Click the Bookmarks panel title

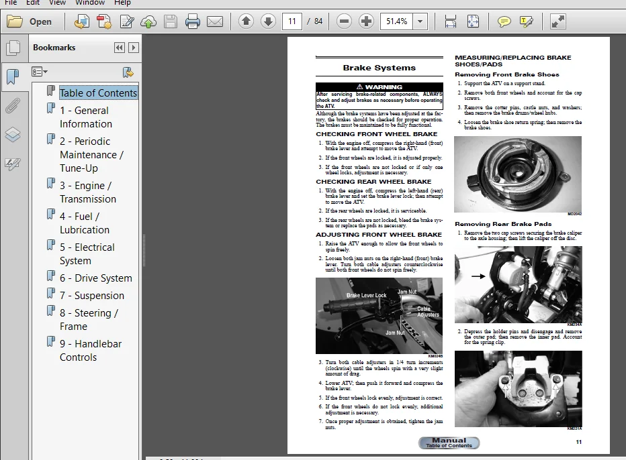point(54,48)
